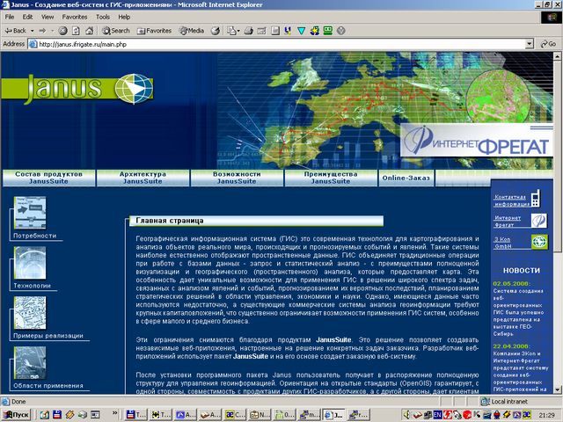The width and height of the screenshot is (563, 422).
Task: Click the first quick launch icon after Пуск
Action: point(44,414)
